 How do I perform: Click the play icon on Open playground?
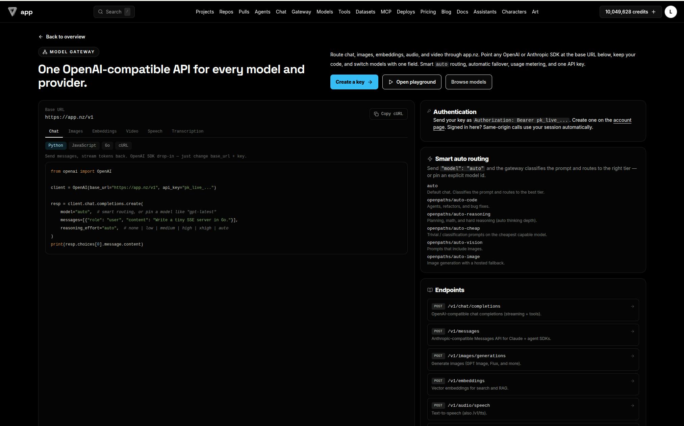pyautogui.click(x=391, y=82)
